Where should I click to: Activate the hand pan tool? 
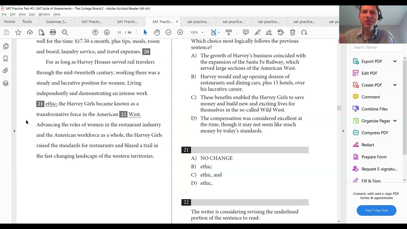[157, 32]
